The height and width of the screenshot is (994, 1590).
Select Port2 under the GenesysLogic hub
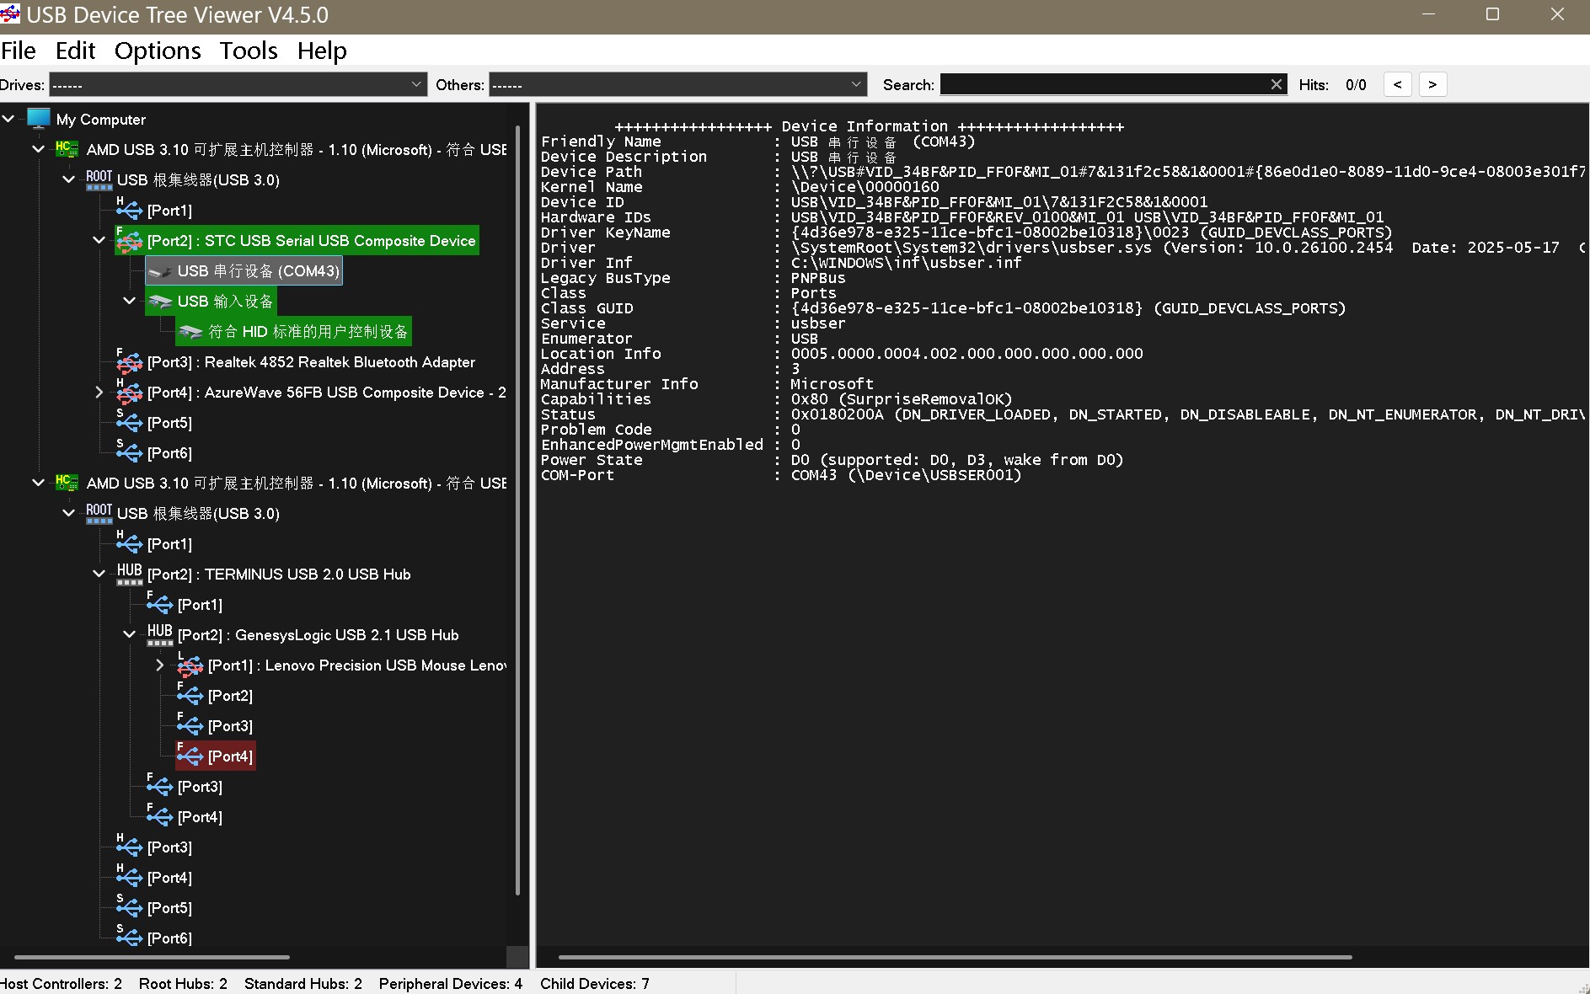(230, 696)
